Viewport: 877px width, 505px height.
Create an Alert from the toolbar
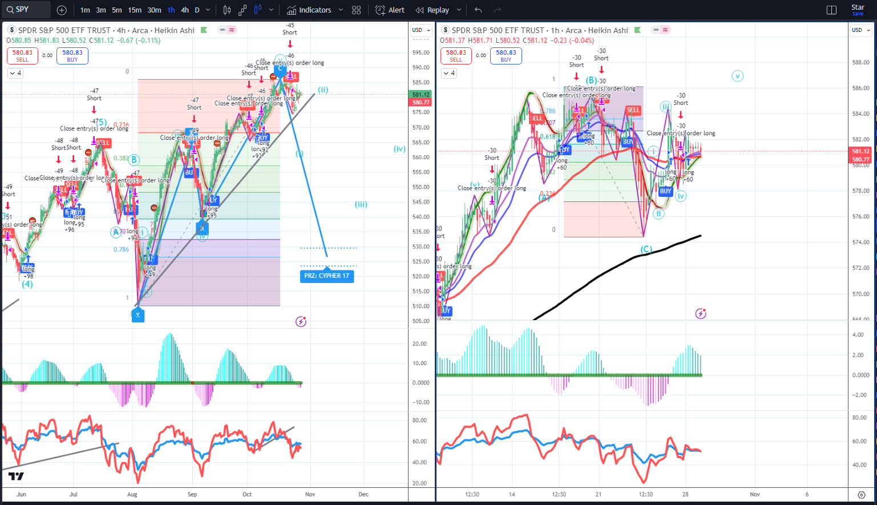pyautogui.click(x=390, y=10)
